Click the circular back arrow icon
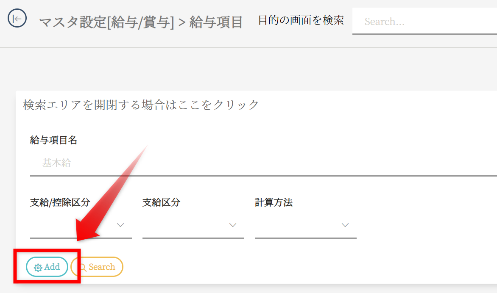 pos(17,19)
